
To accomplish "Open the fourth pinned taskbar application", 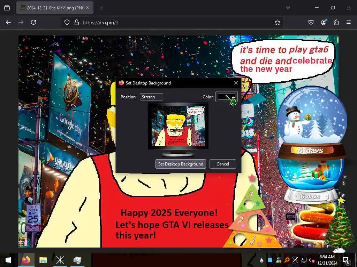I will 77,260.
